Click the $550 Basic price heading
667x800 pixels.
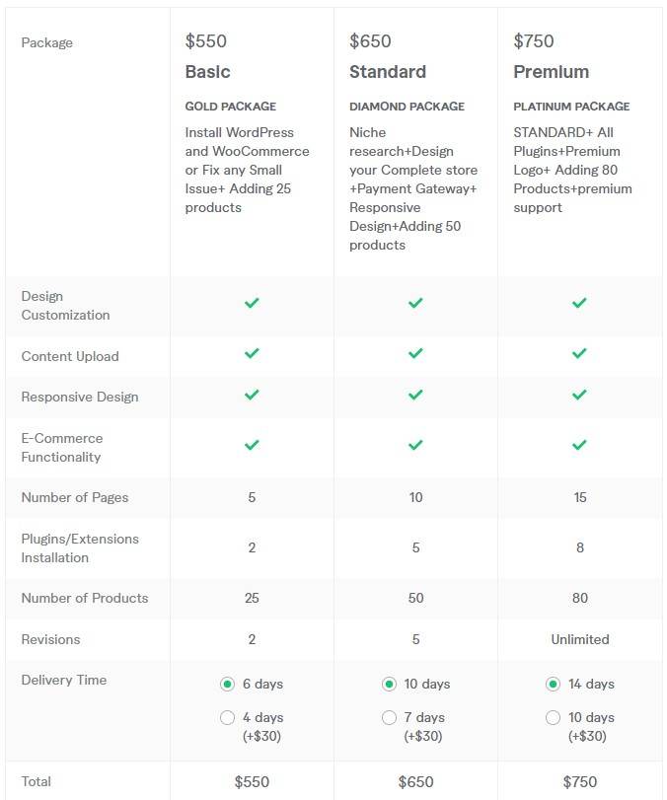[x=204, y=41]
